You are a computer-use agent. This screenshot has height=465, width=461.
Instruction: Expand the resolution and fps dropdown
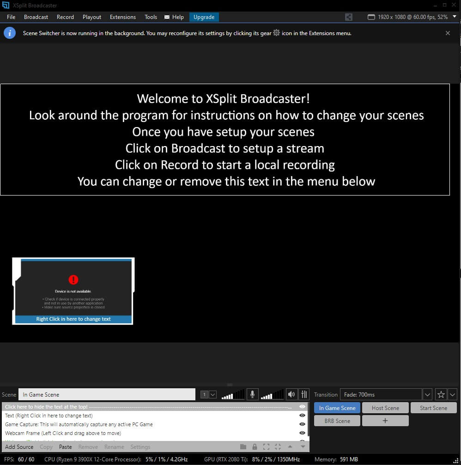454,17
